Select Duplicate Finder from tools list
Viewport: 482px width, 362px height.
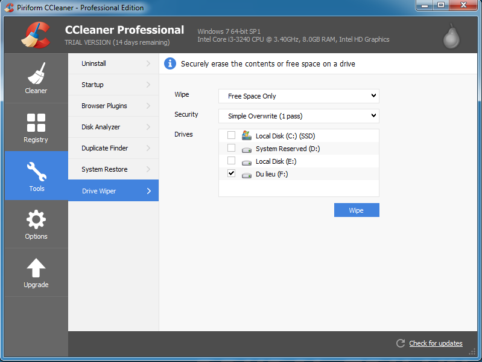coord(113,148)
